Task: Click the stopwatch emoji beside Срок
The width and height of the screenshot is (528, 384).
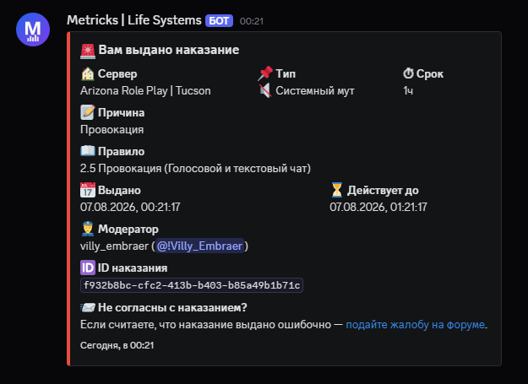Action: click(408, 73)
